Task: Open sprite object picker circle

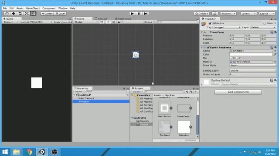Action: tap(275, 51)
